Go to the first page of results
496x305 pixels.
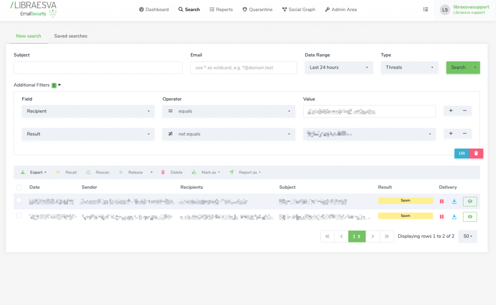(x=327, y=236)
